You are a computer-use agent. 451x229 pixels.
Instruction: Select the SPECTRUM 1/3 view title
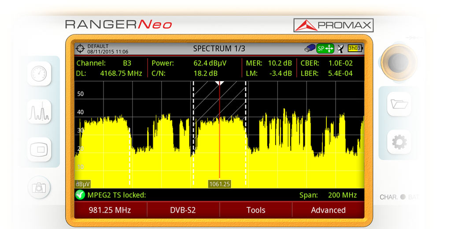[219, 49]
